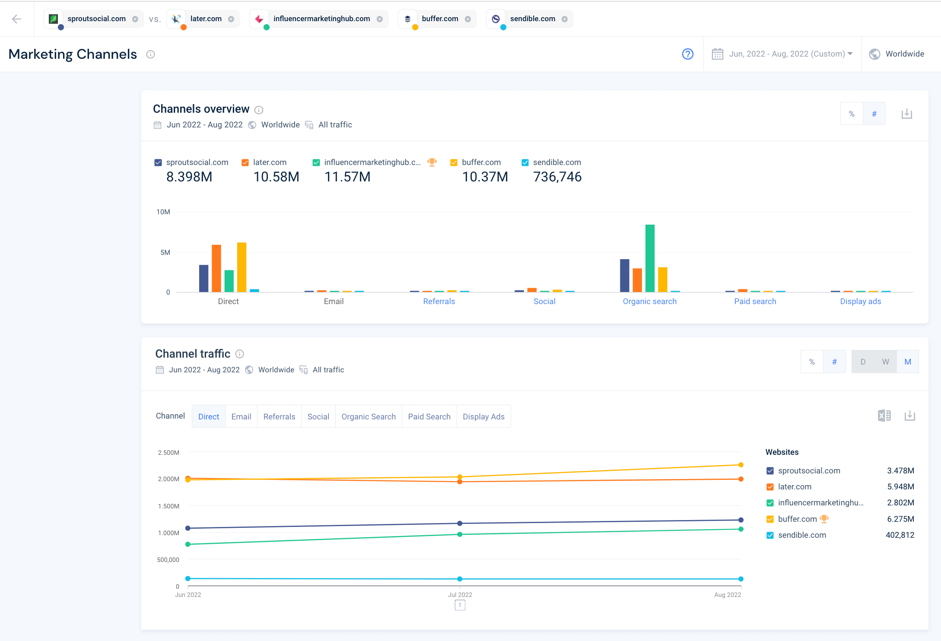Click the trophy icon next to influencermarketinghub
The image size is (941, 641).
tap(432, 162)
